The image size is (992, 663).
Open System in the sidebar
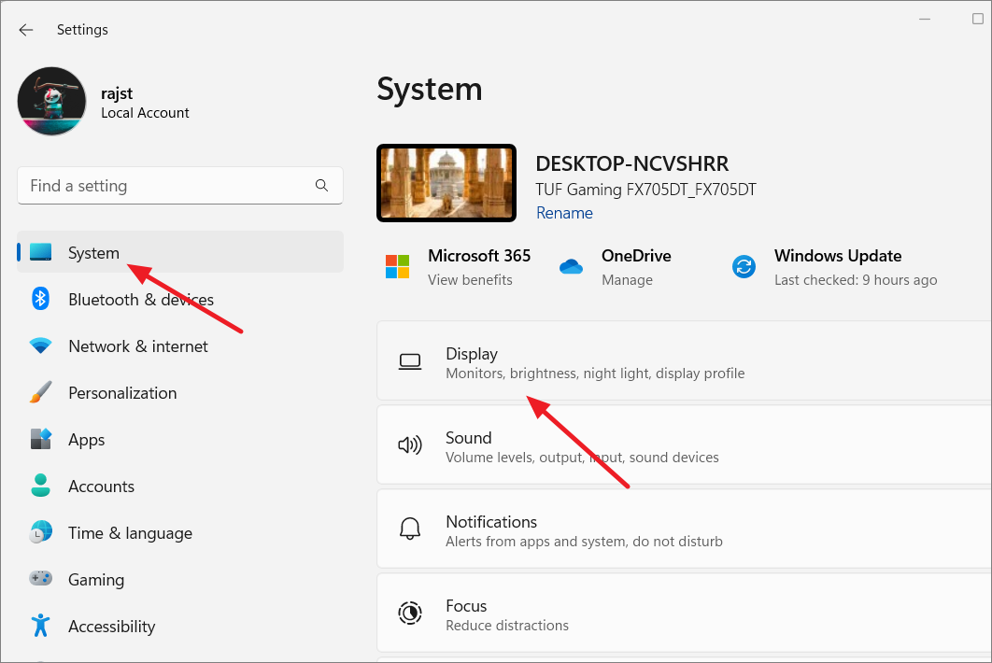tap(180, 252)
